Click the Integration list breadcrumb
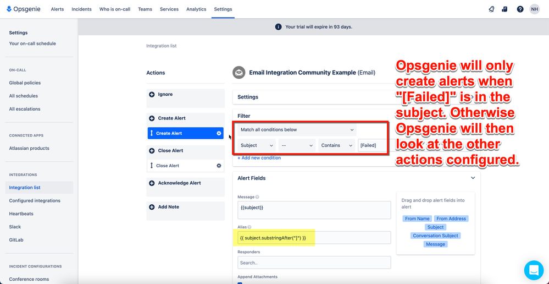 [162, 46]
